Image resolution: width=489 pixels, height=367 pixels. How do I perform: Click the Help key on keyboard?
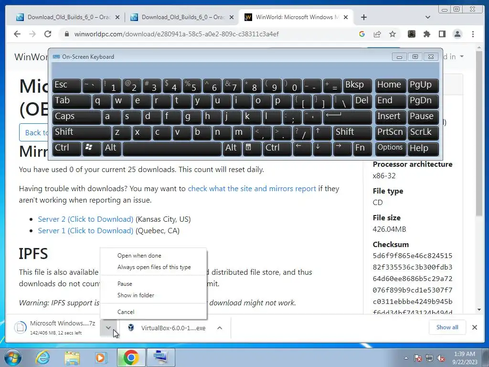coord(423,148)
